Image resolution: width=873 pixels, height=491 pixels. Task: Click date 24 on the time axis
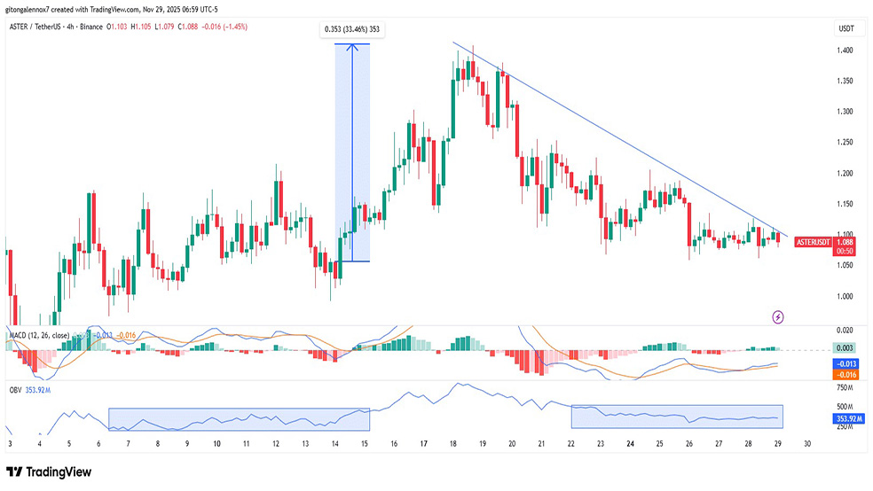630,444
